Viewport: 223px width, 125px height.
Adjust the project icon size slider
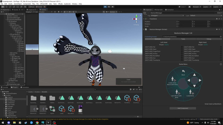click(x=138, y=117)
